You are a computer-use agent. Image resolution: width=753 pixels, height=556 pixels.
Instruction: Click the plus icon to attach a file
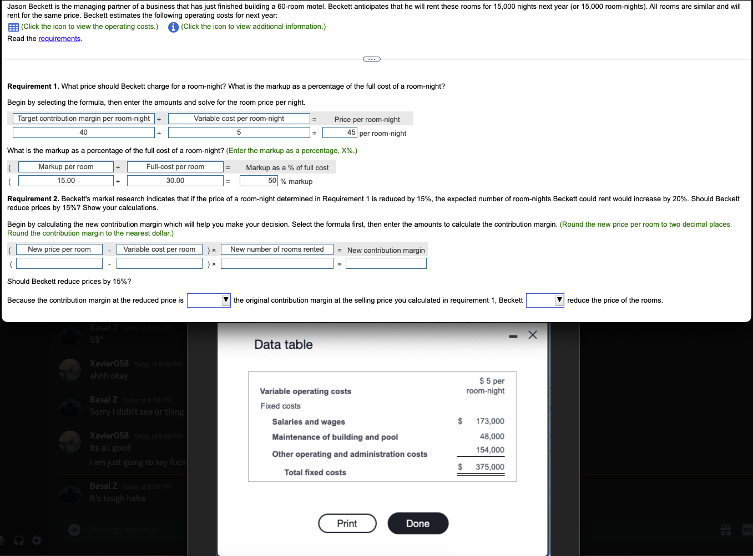(74, 530)
